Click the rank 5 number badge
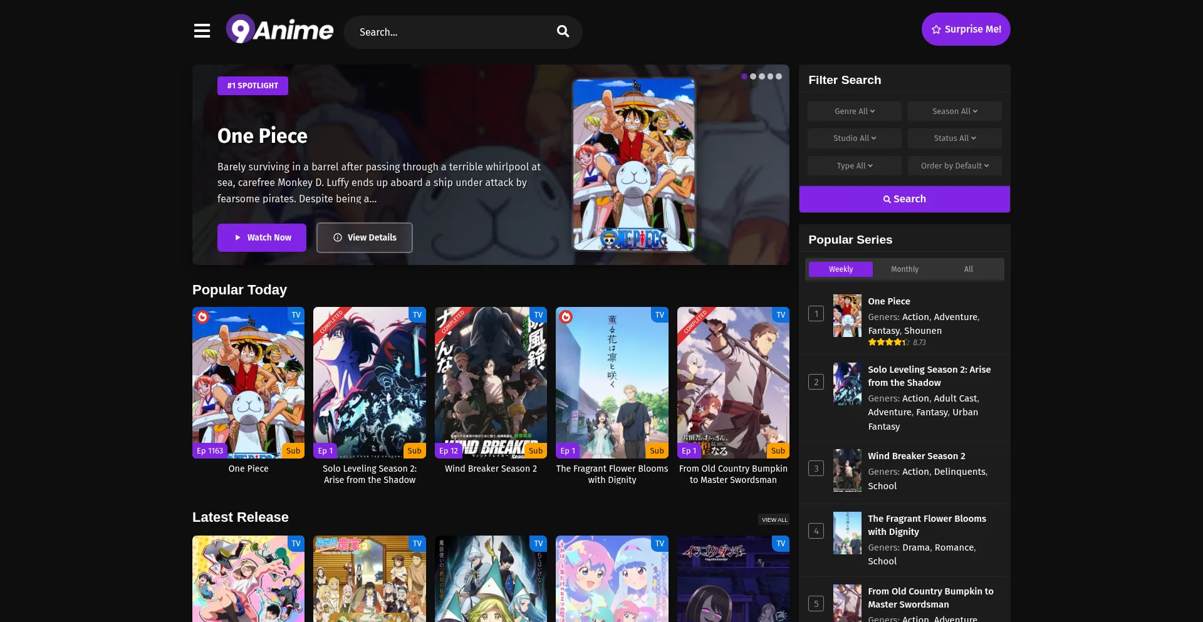This screenshot has height=622, width=1203. click(816, 604)
